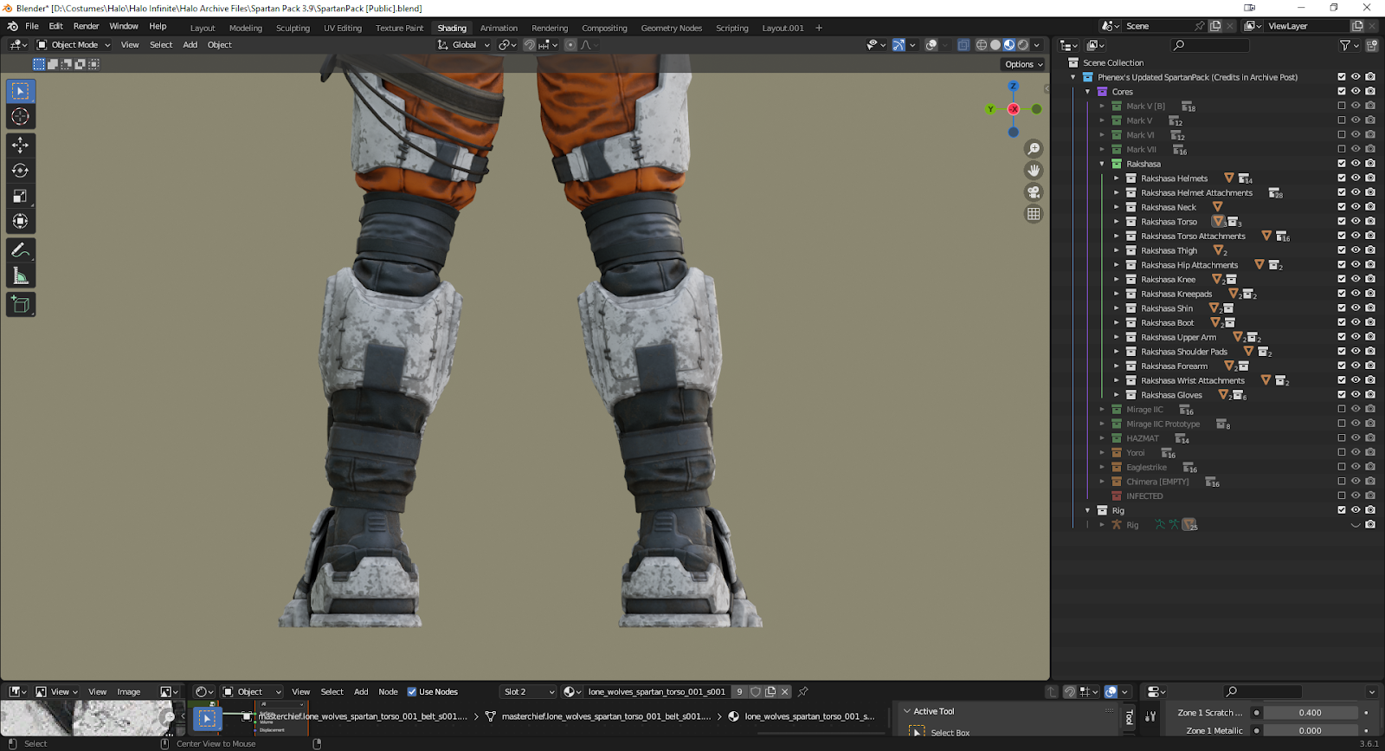This screenshot has height=751, width=1385.
Task: Select the Scale tool
Action: point(20,196)
